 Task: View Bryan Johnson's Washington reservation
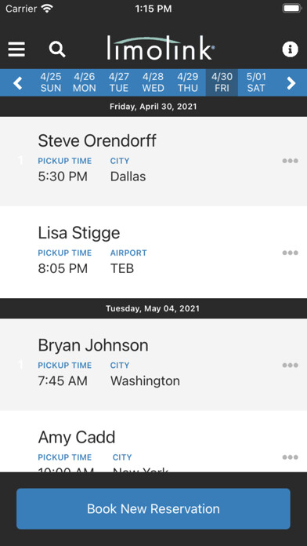point(153,365)
